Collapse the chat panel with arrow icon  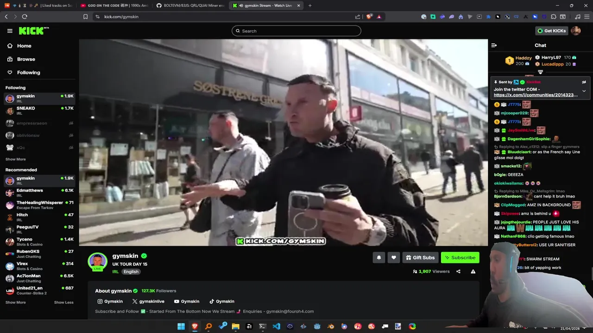[494, 45]
